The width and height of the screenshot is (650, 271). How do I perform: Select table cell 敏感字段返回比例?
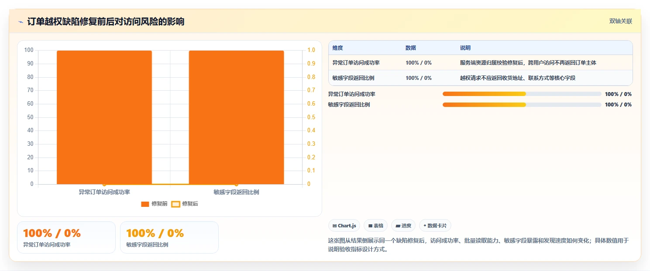(x=353, y=78)
